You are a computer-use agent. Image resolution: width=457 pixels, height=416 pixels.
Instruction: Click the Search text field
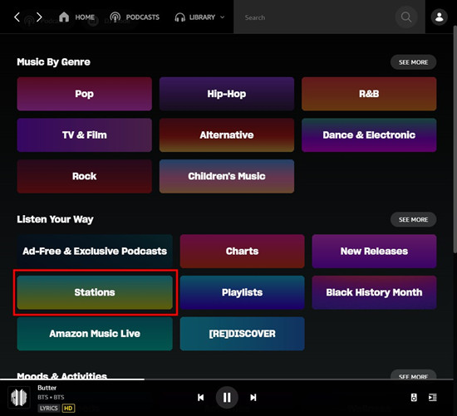point(314,17)
